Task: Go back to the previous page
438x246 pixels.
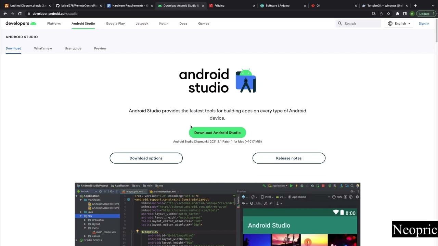Action: [5, 14]
